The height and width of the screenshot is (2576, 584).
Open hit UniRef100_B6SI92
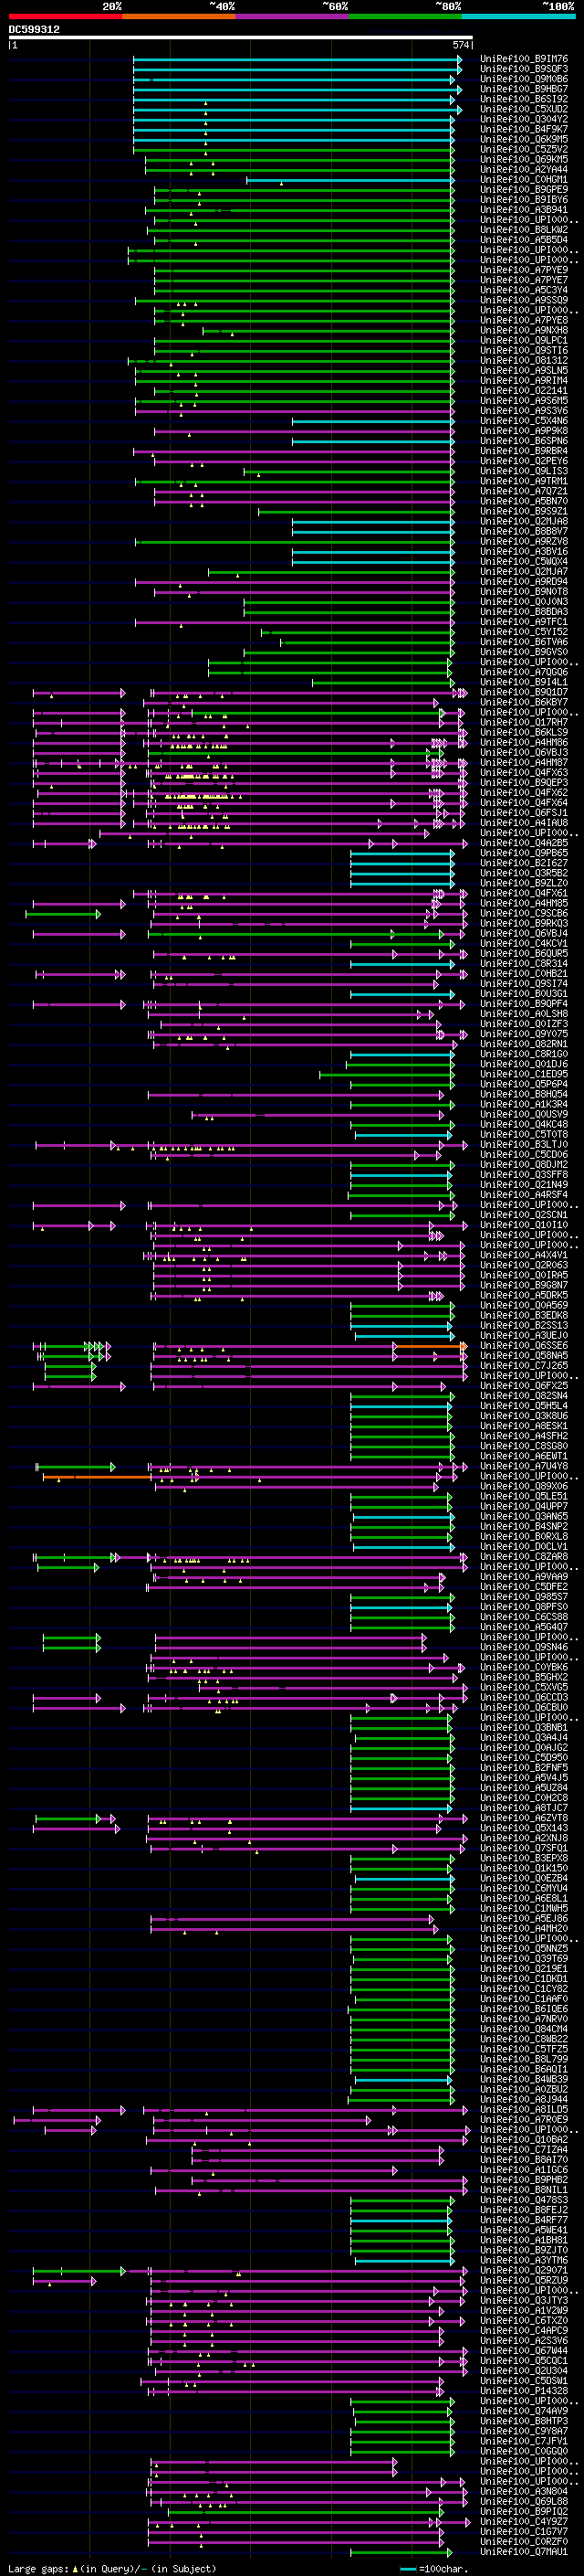tap(524, 99)
